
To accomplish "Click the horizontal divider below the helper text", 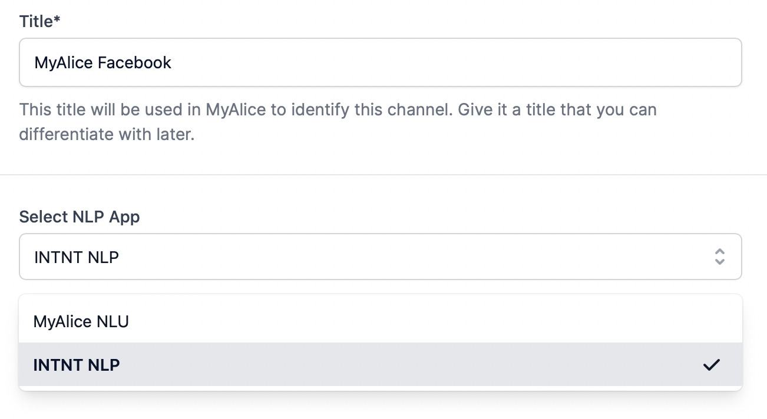I will [x=383, y=175].
